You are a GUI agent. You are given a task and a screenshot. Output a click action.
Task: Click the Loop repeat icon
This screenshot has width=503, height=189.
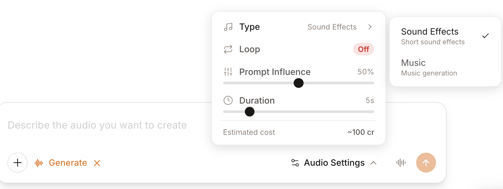[x=228, y=49]
